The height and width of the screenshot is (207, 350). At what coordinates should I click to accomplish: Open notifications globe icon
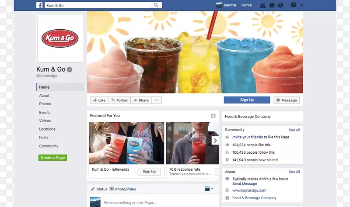click(x=280, y=5)
